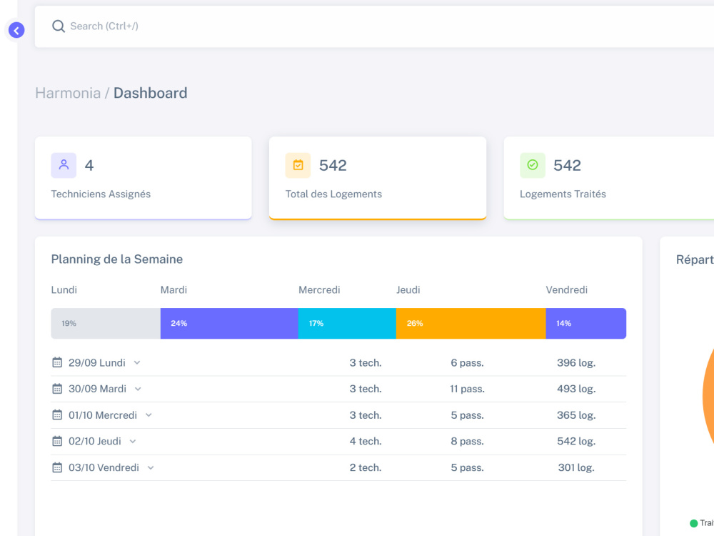Click the 365 log. value
Image resolution: width=714 pixels, height=536 pixels.
[x=576, y=415]
